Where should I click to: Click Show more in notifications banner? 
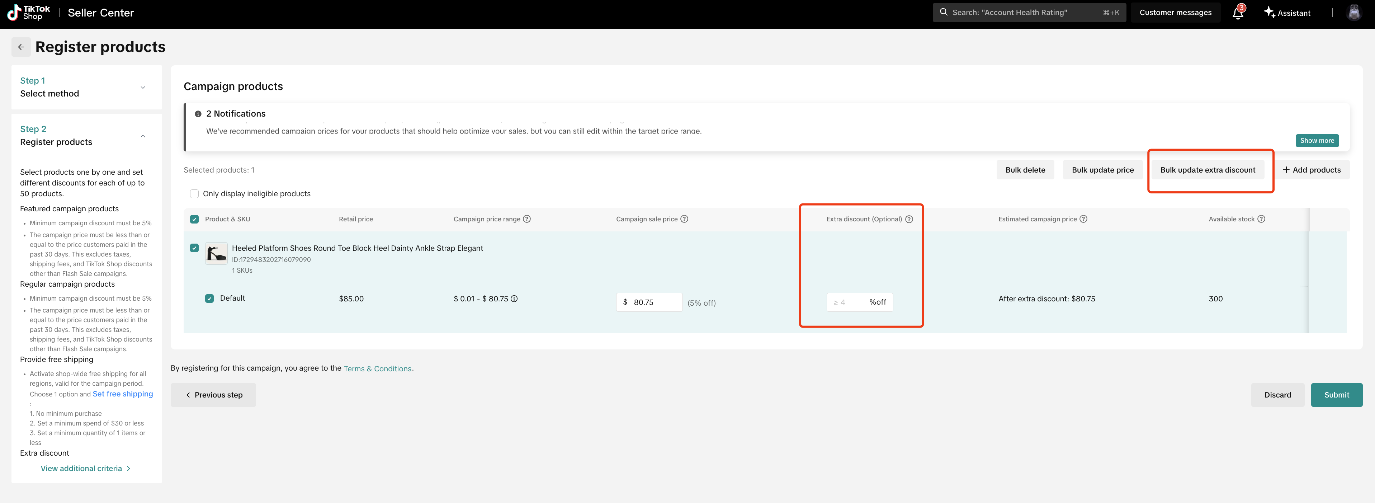[1317, 140]
